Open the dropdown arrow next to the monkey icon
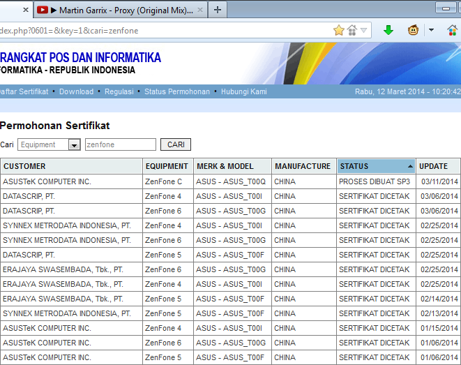Viewport: 461px width, 365px height. [431, 30]
